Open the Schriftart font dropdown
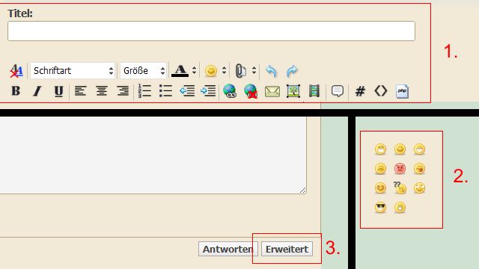This screenshot has height=269, width=479. [73, 71]
